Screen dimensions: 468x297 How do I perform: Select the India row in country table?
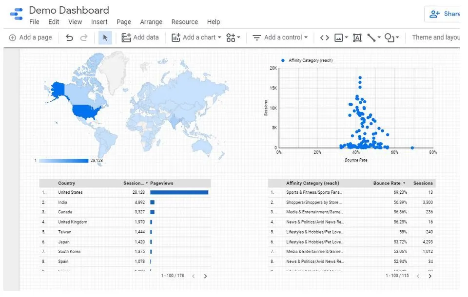coord(125,203)
